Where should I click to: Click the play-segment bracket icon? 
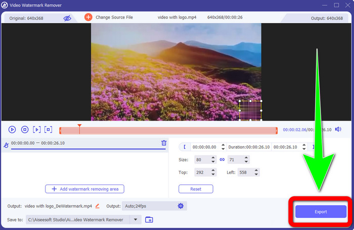pos(37,130)
